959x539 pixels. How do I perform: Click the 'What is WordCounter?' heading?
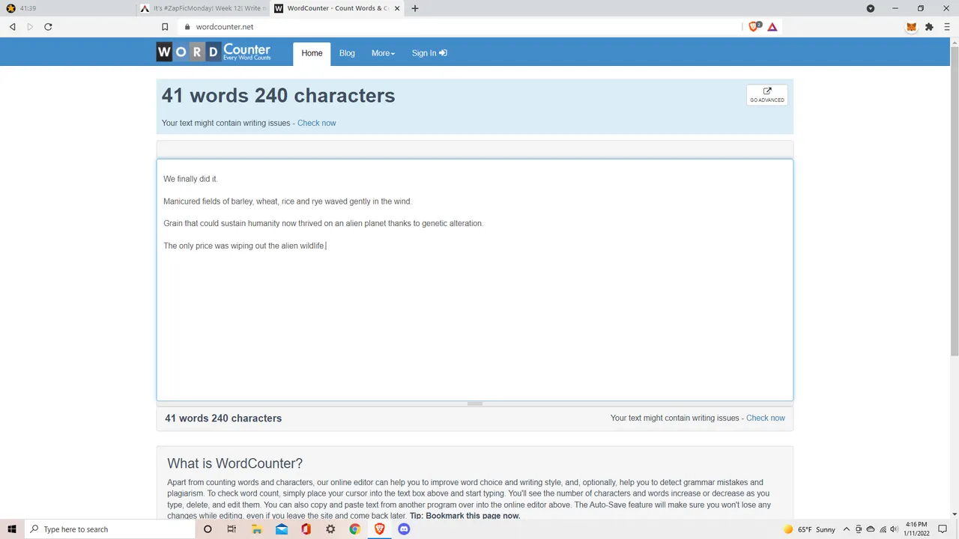tap(235, 463)
